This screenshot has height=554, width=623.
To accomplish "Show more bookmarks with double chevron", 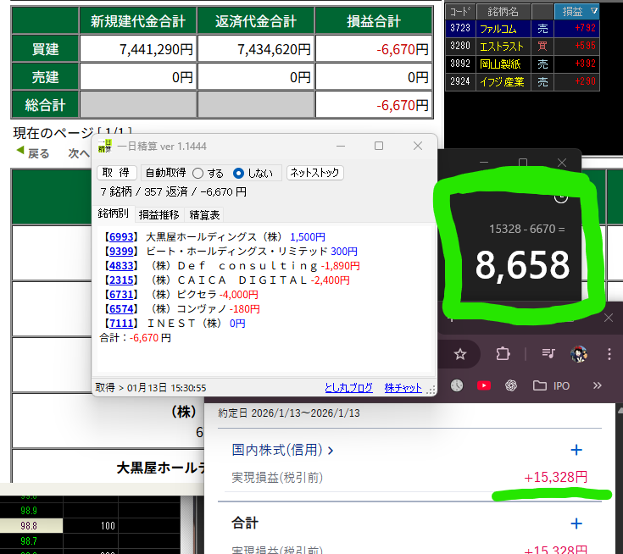I will click(x=597, y=385).
